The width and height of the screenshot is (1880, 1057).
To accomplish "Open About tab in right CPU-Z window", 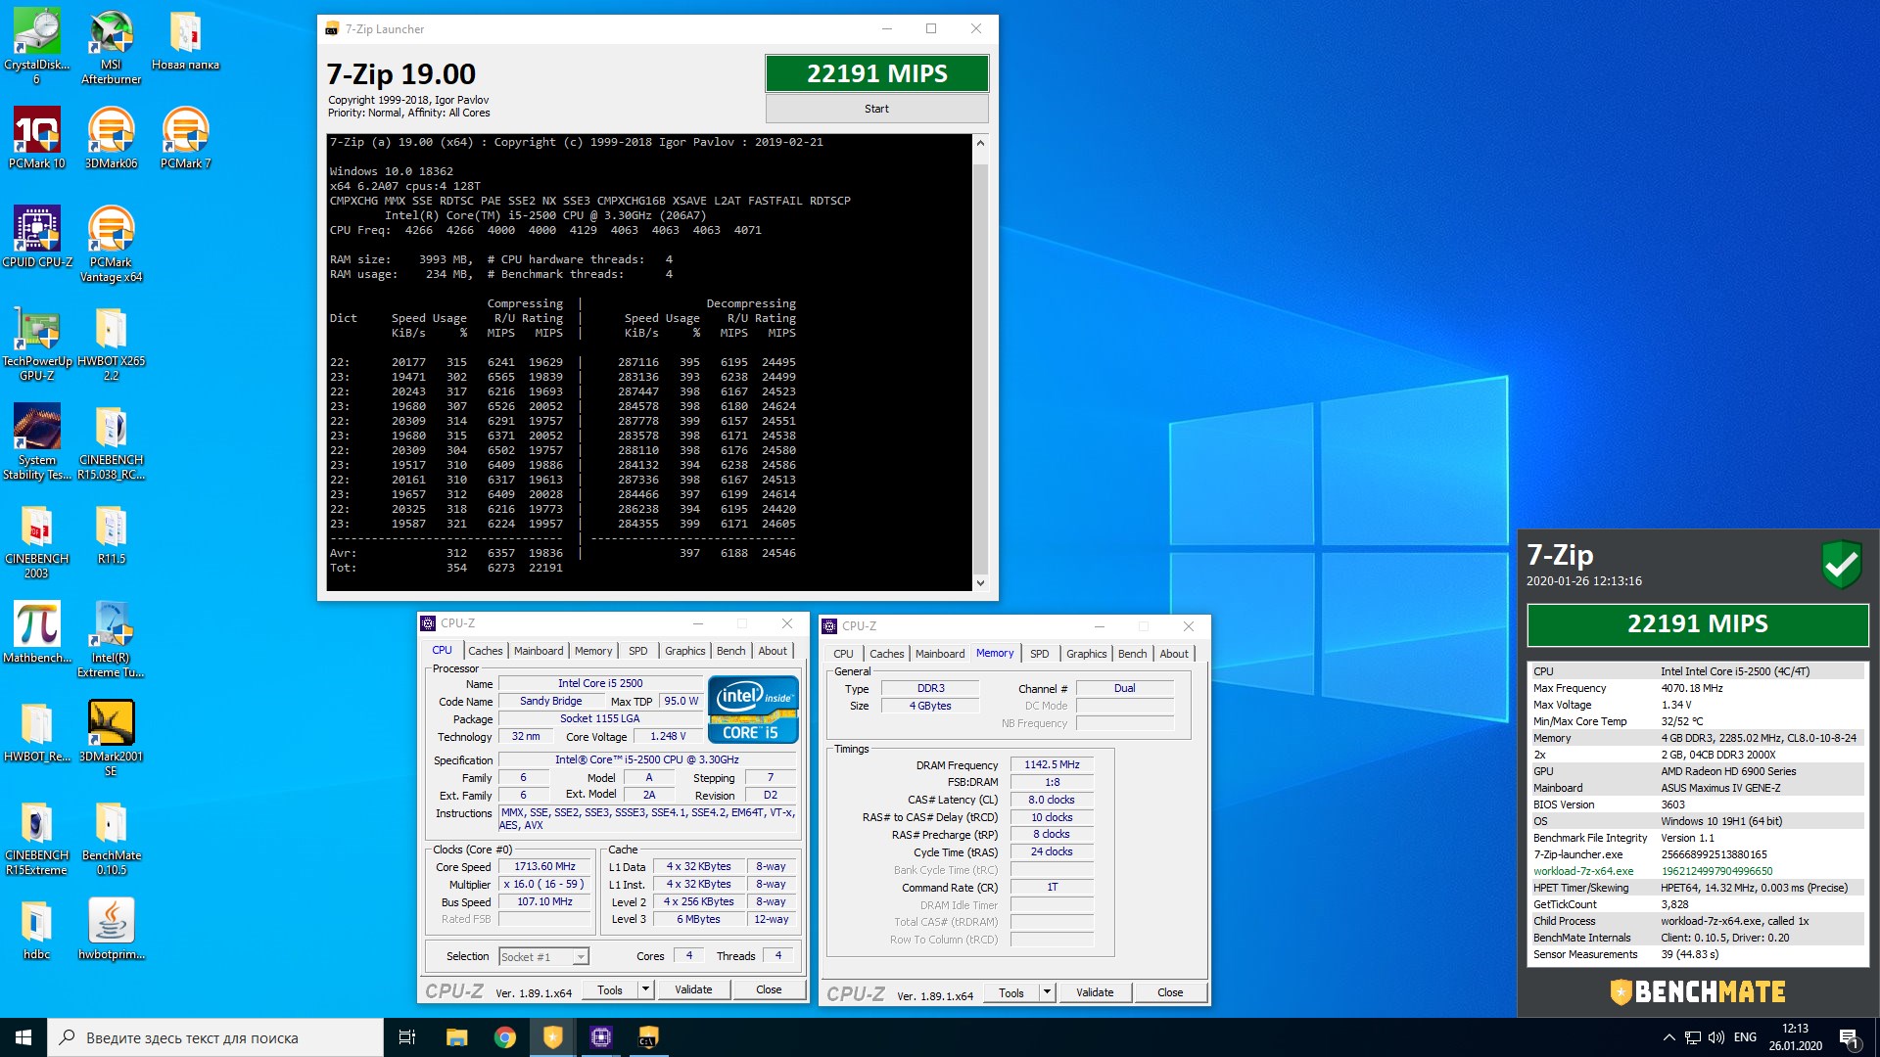I will click(x=1174, y=654).
